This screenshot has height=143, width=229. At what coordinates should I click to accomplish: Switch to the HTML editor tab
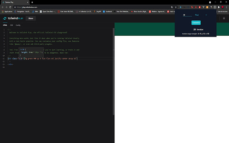tap(5, 25)
